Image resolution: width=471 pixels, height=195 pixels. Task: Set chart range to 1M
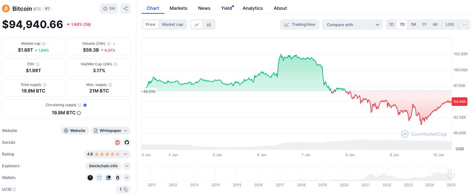pyautogui.click(x=413, y=24)
